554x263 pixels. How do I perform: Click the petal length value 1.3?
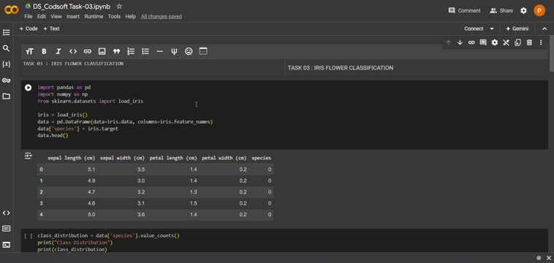[193, 192]
